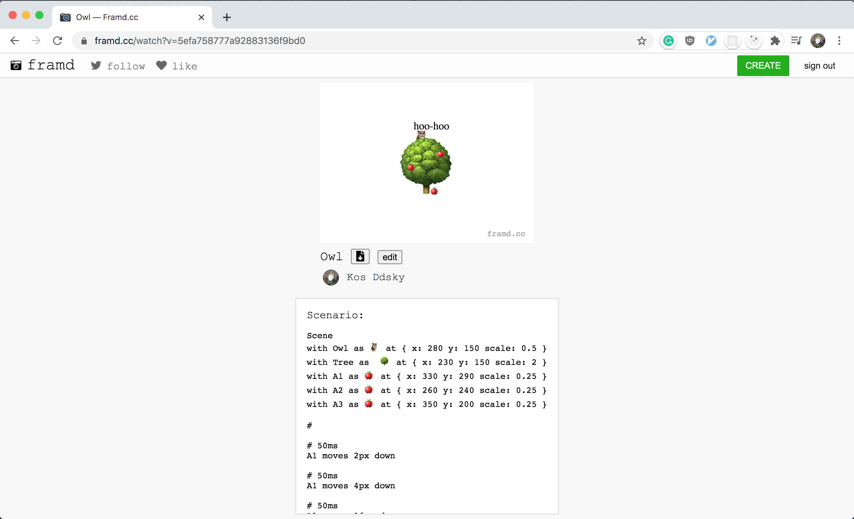
Task: Open the media playlist extension icon
Action: pyautogui.click(x=796, y=41)
